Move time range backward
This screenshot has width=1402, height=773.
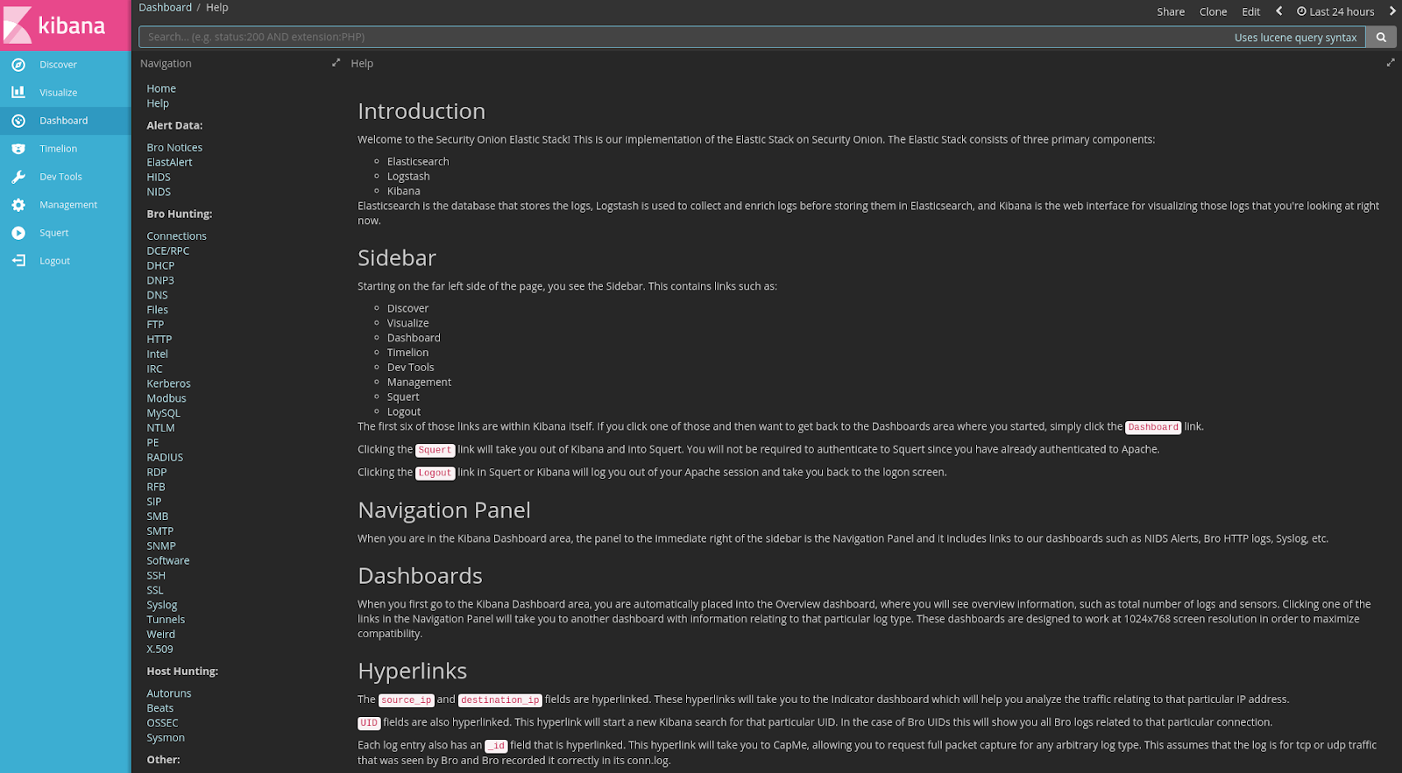pos(1279,11)
